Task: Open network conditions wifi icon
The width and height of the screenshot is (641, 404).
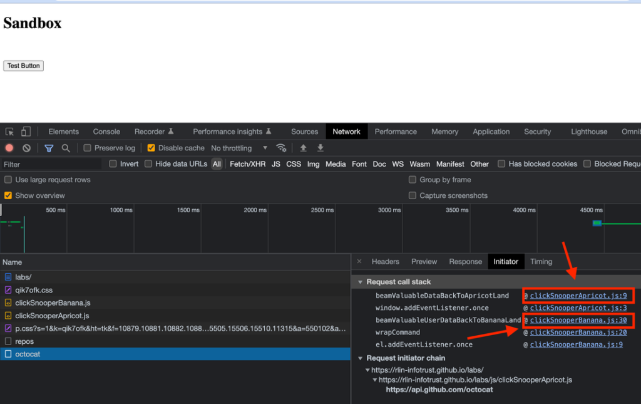Action: [281, 148]
